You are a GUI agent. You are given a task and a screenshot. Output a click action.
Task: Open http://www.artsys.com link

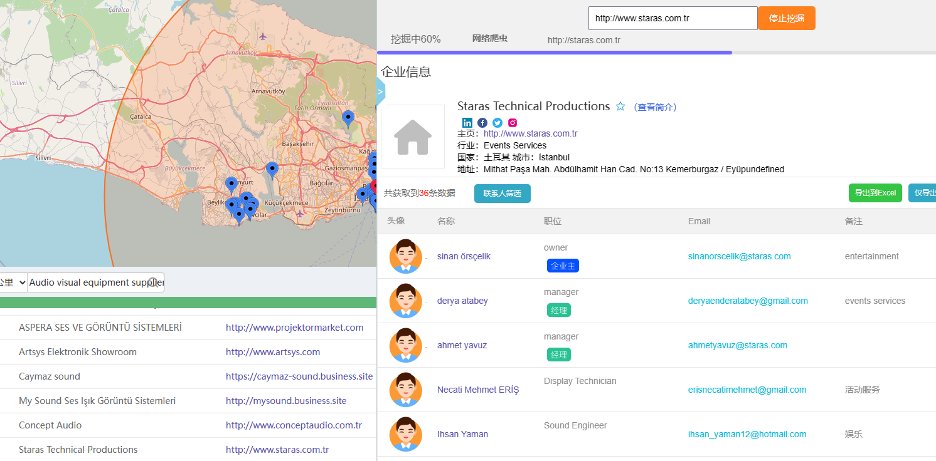pyautogui.click(x=273, y=352)
